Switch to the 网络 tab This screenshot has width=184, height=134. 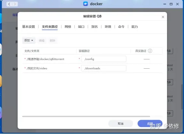point(68,27)
